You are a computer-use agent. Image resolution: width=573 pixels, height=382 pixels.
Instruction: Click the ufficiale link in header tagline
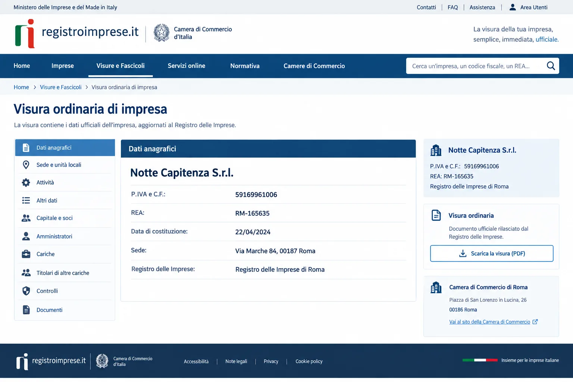tap(547, 40)
